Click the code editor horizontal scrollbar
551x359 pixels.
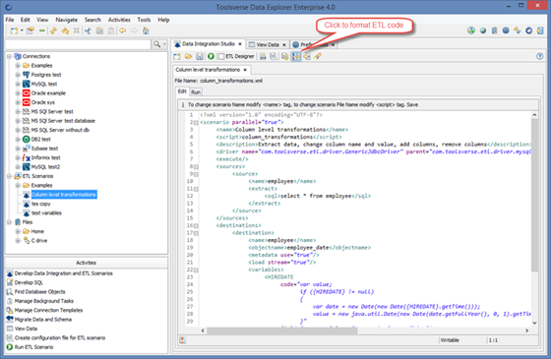pyautogui.click(x=281, y=330)
